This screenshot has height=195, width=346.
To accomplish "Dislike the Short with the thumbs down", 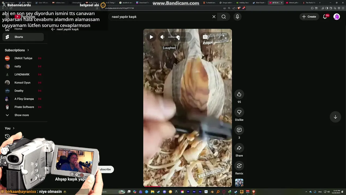I will click(239, 112).
